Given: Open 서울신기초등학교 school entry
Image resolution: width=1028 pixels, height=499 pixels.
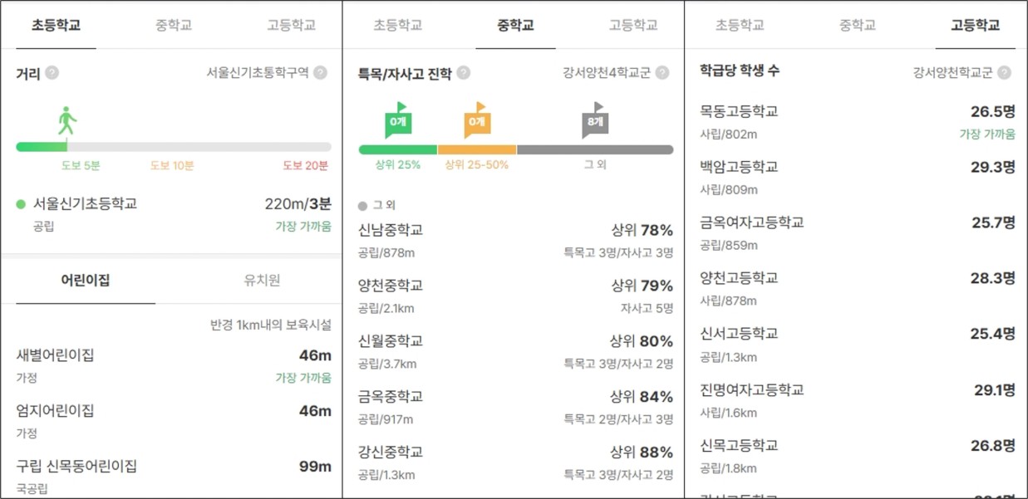Looking at the screenshot, I should pos(174,214).
